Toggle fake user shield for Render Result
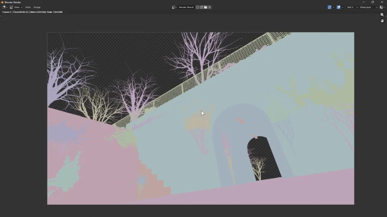The height and width of the screenshot is (217, 387). (x=197, y=8)
